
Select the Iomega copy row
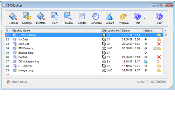coord(84,70)
